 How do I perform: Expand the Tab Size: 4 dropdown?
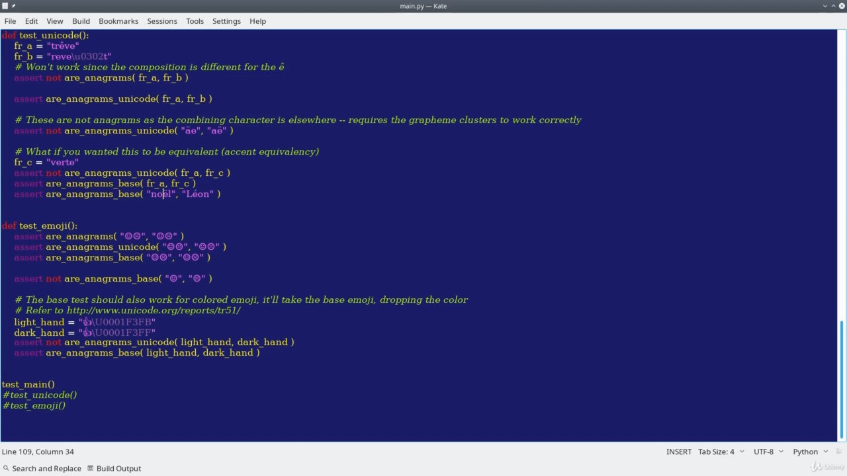[721, 452]
